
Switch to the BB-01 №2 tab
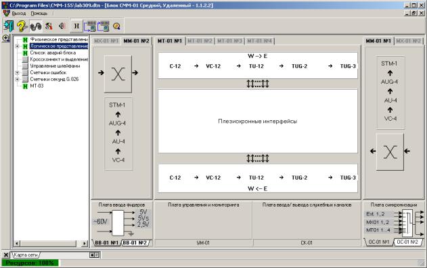click(136, 243)
